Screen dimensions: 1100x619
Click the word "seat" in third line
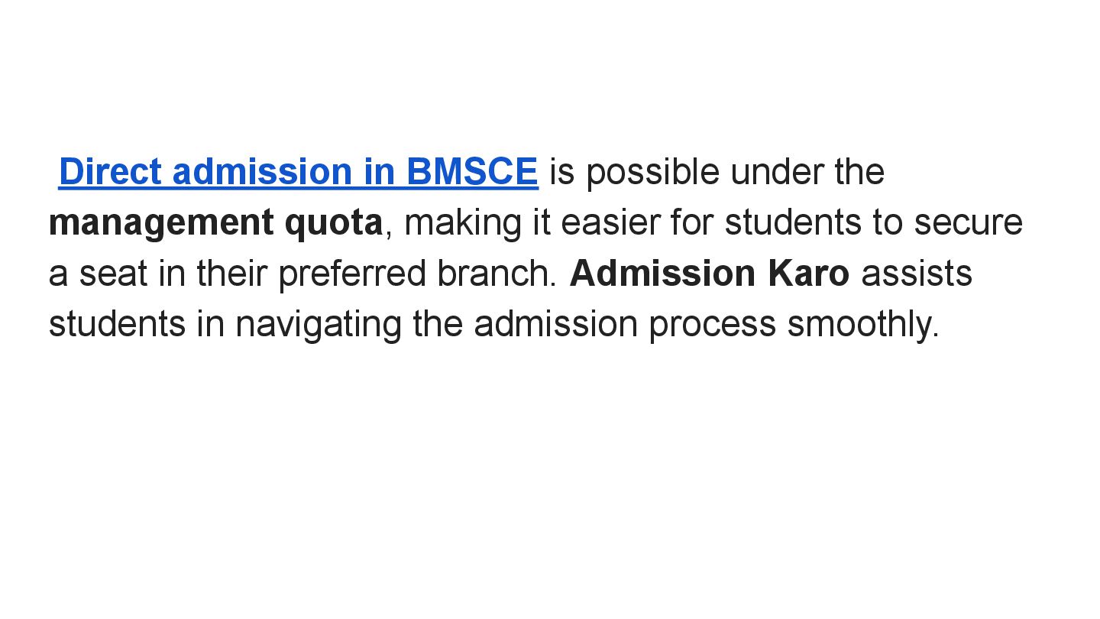point(113,274)
